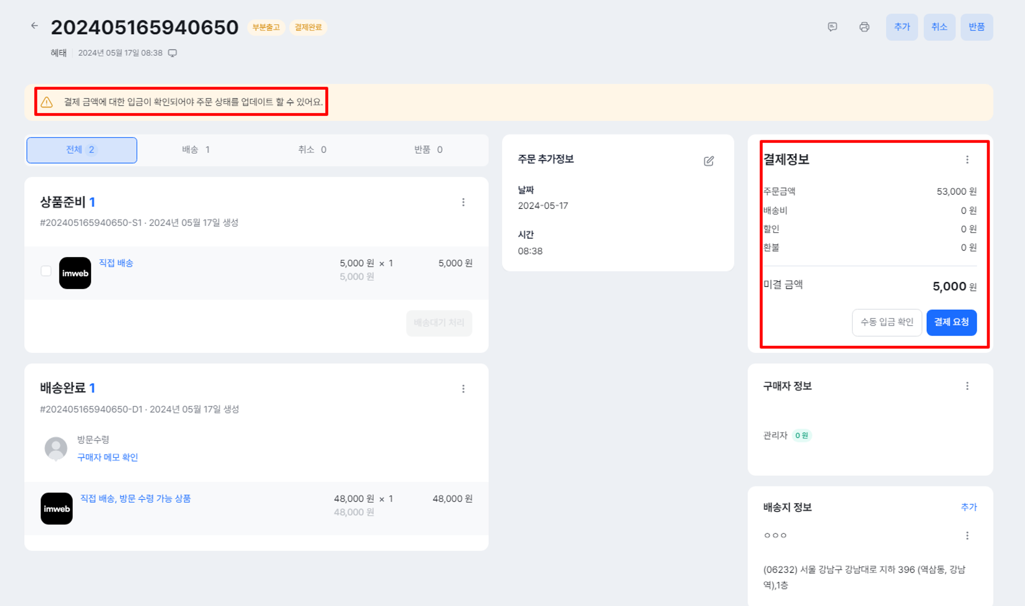
Task: Click the back arrow next to order number
Action: tap(34, 26)
